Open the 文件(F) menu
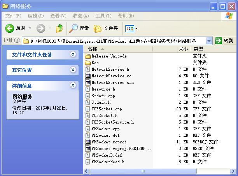 13,16
